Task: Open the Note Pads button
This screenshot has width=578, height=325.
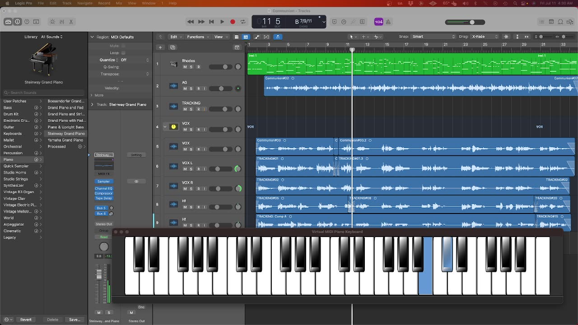Action: pyautogui.click(x=551, y=22)
